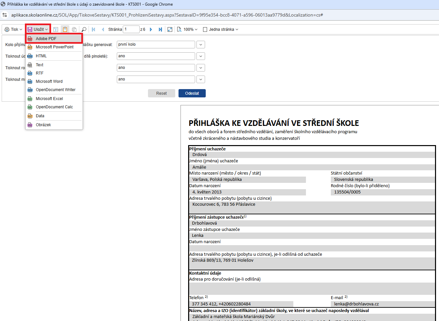Click the birth number 135504/0005
The height and width of the screenshot is (321, 439).
tap(347, 192)
